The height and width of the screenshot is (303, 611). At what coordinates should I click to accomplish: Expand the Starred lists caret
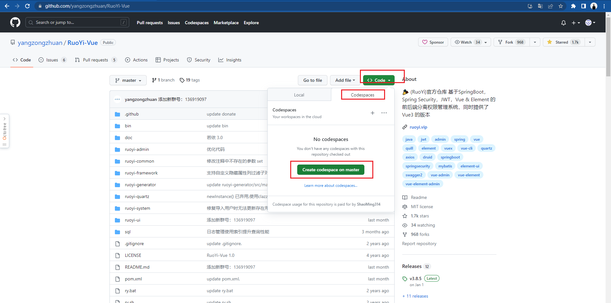click(x=590, y=42)
